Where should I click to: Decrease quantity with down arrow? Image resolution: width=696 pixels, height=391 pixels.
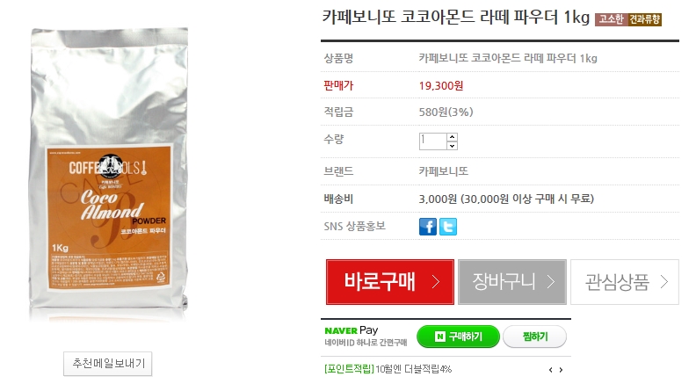click(453, 146)
